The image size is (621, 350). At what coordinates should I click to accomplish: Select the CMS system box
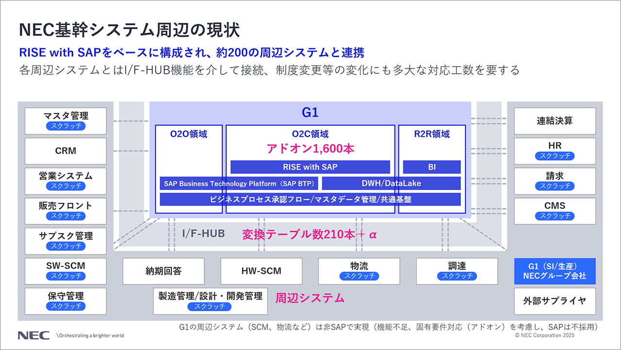[x=555, y=211]
